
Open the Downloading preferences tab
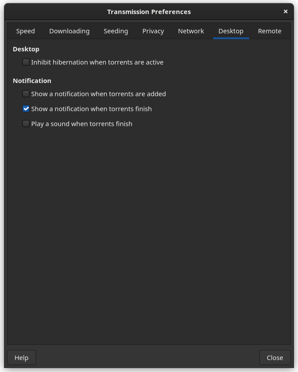coord(69,31)
